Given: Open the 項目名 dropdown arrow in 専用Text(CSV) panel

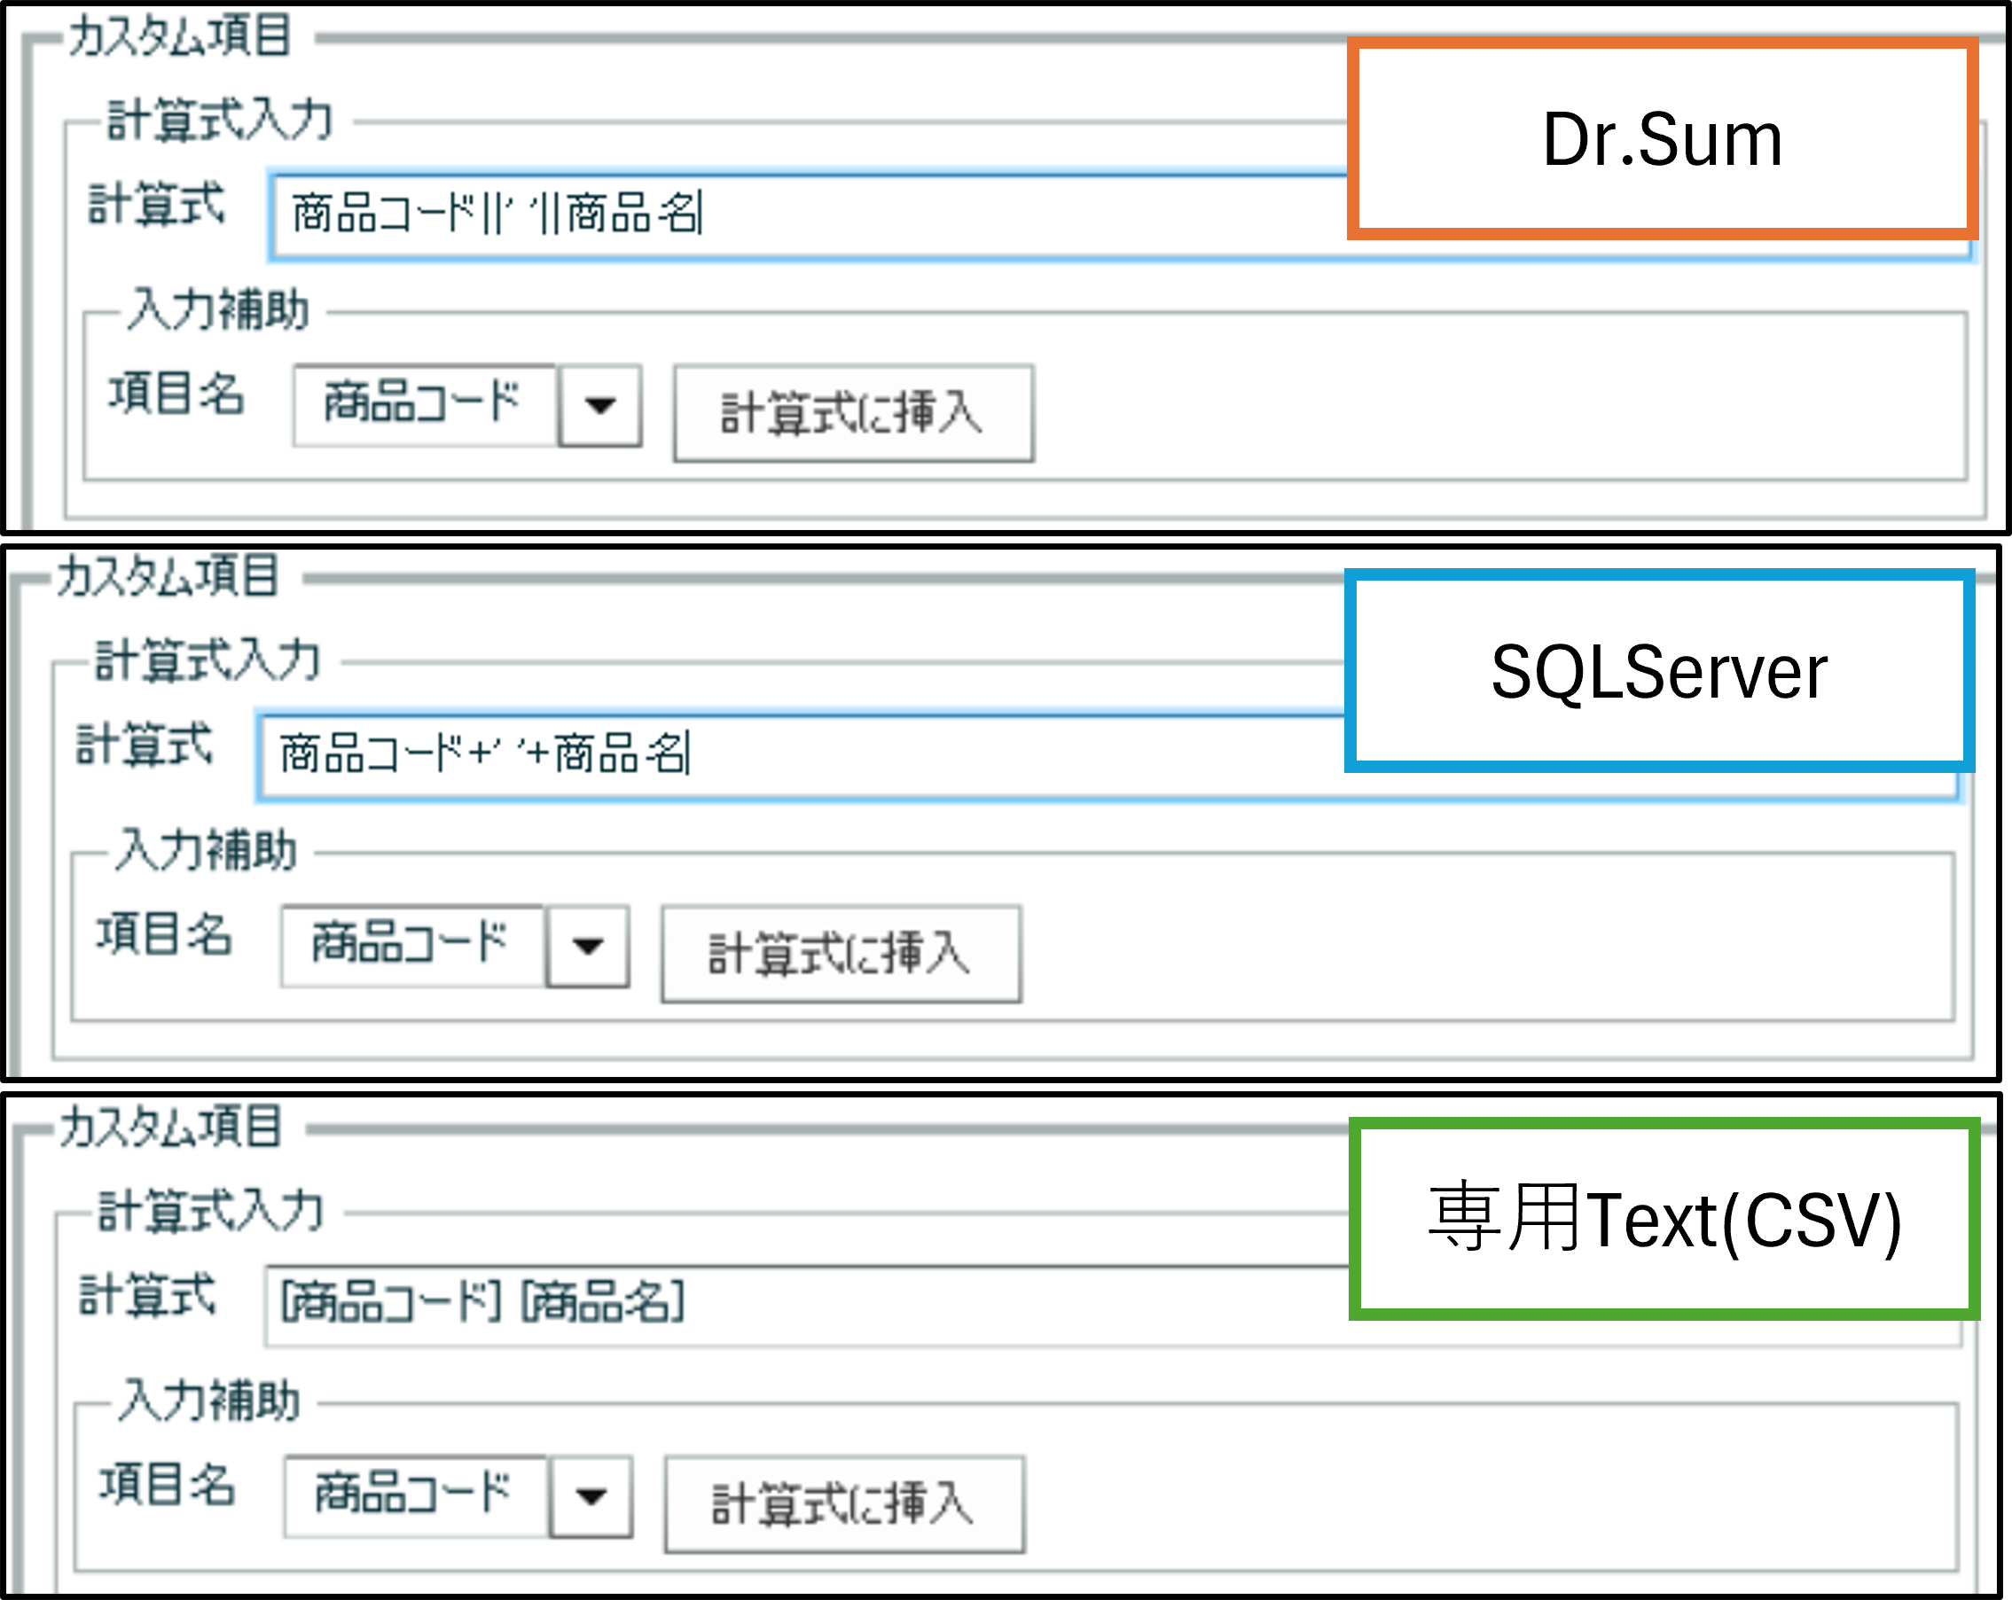Looking at the screenshot, I should click(x=591, y=1496).
